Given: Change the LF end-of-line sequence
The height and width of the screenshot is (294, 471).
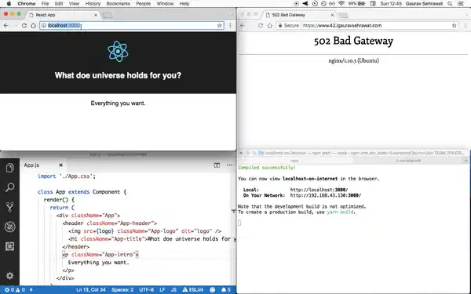Looking at the screenshot, I should 162,290.
